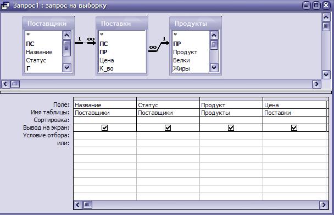334x215 pixels.
Task: Click Условие отбора cell under Статус
Action: click(168, 135)
